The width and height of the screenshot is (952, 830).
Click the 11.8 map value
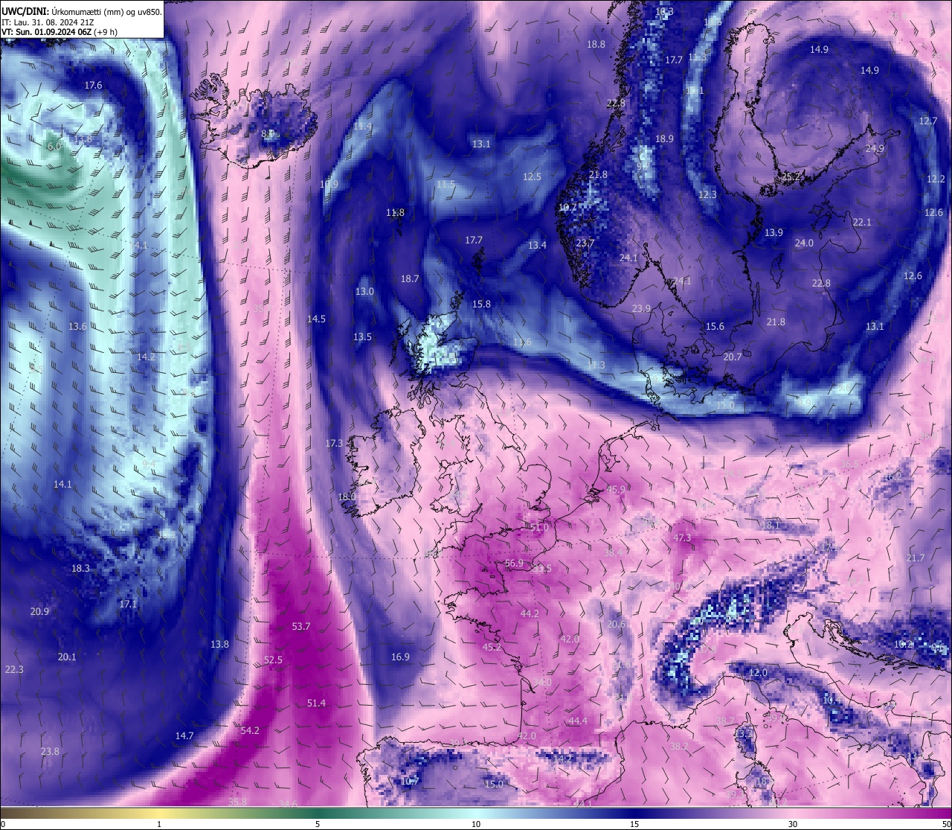[395, 213]
